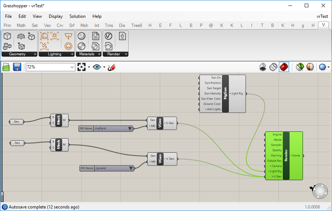
Task: Select the teapot render icon
Action: pos(108,46)
